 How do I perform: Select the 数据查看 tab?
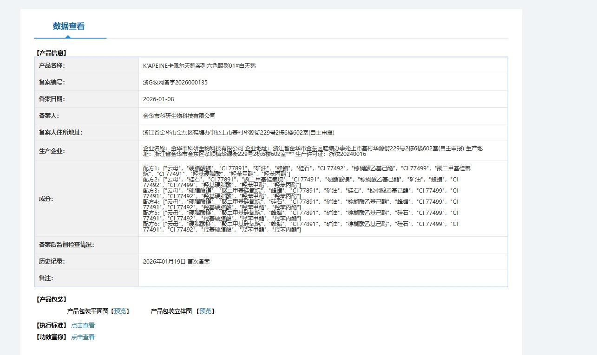pos(69,26)
